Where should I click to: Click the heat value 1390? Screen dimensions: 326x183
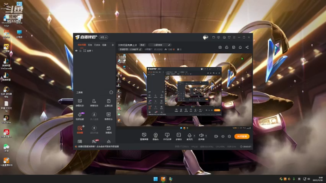(170, 50)
